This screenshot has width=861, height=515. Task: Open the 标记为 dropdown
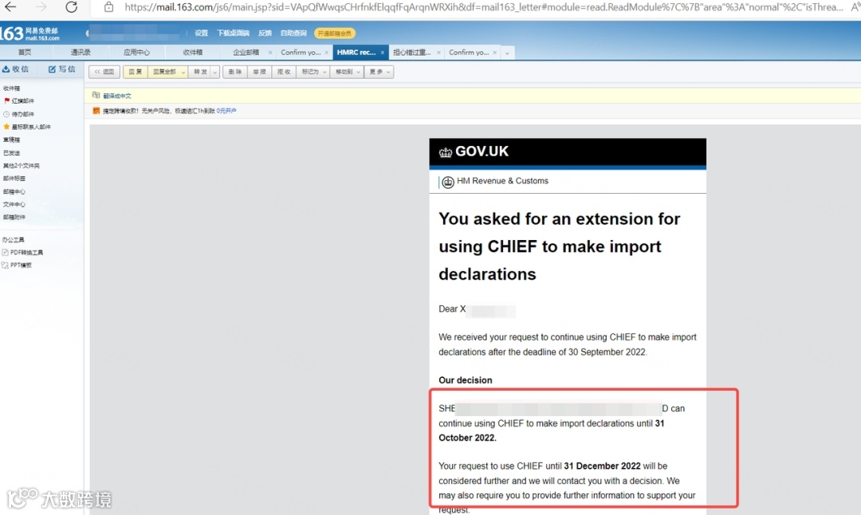tap(313, 72)
